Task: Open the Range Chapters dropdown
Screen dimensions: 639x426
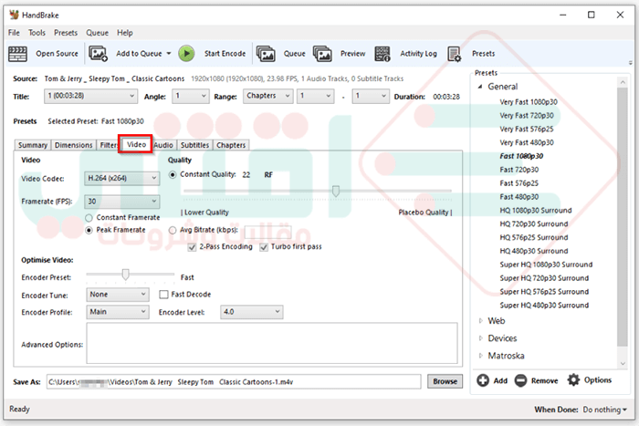Action: (x=268, y=96)
